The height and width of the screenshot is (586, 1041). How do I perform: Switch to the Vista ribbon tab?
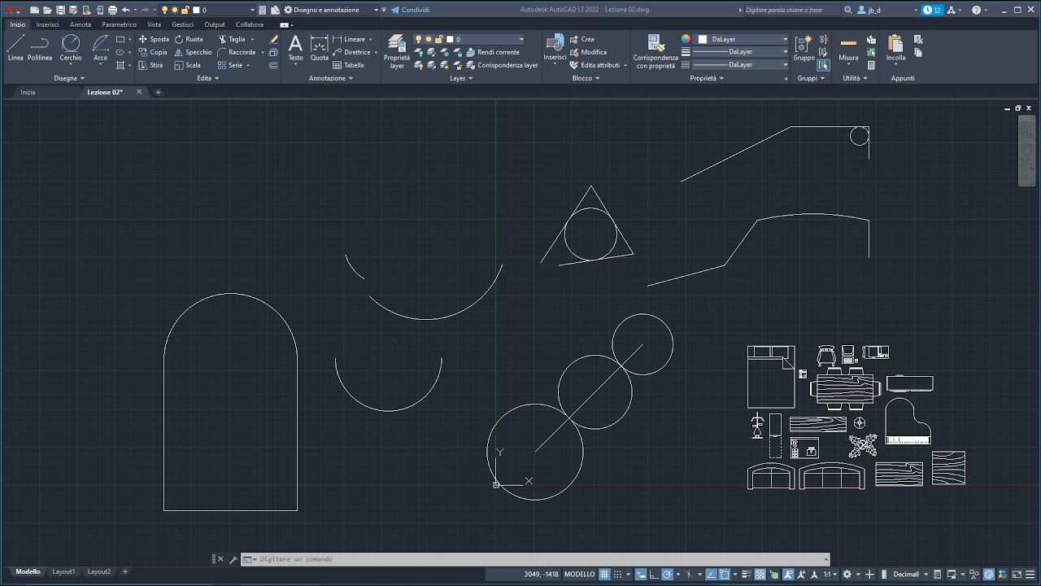(154, 24)
